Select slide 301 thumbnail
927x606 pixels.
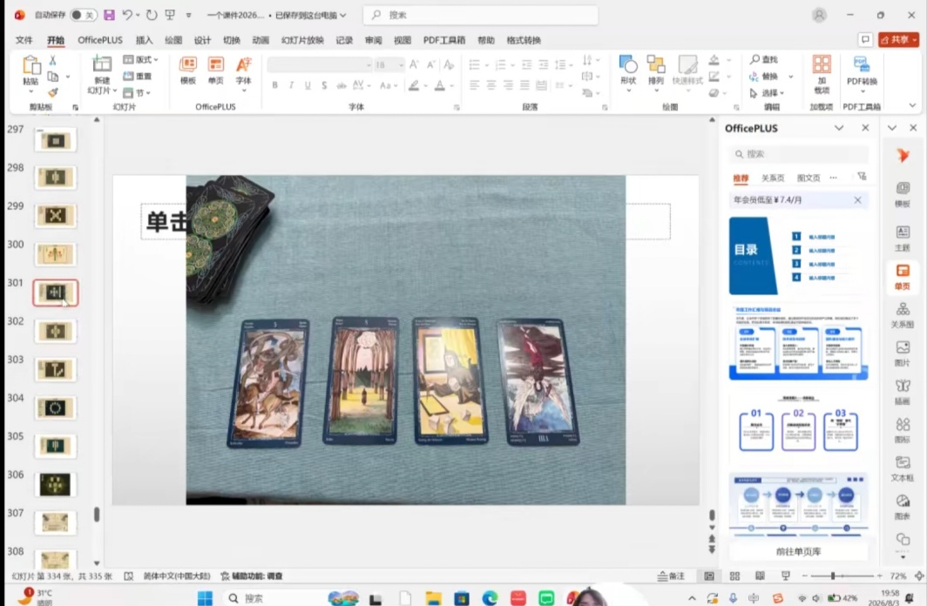(x=55, y=293)
